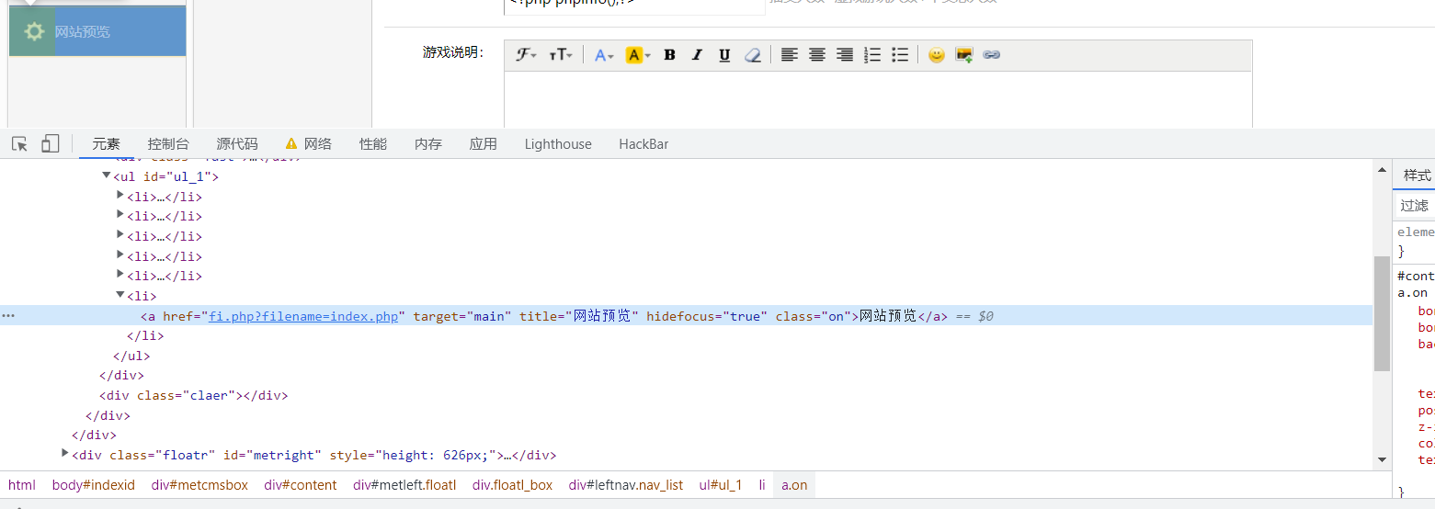Open the fi.php?filename=index.php link

point(303,316)
